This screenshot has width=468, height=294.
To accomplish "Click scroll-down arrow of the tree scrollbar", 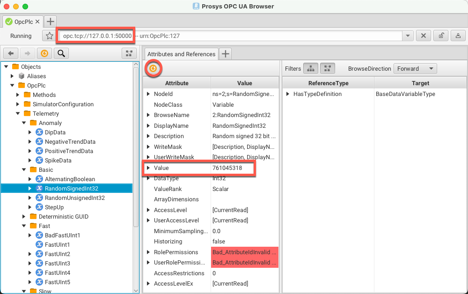I will pyautogui.click(x=136, y=290).
